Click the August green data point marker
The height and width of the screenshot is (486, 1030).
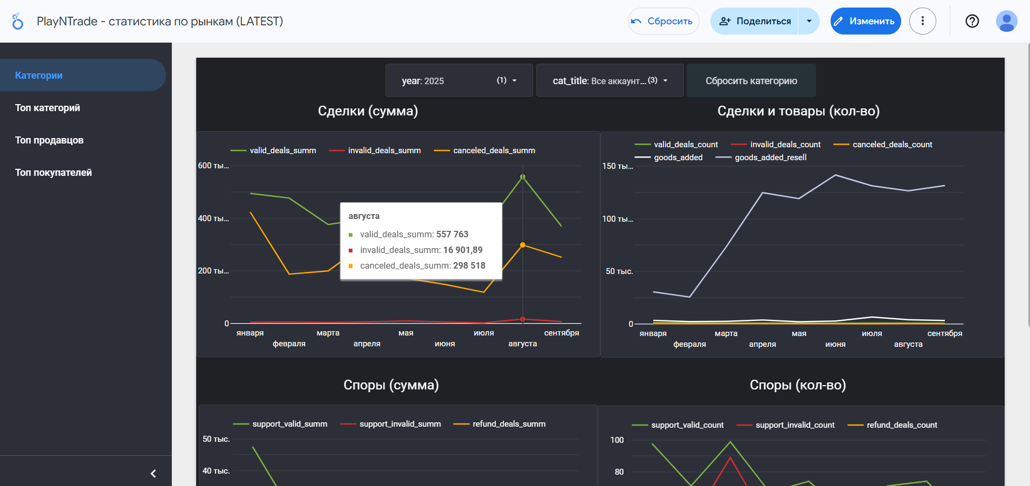point(522,177)
